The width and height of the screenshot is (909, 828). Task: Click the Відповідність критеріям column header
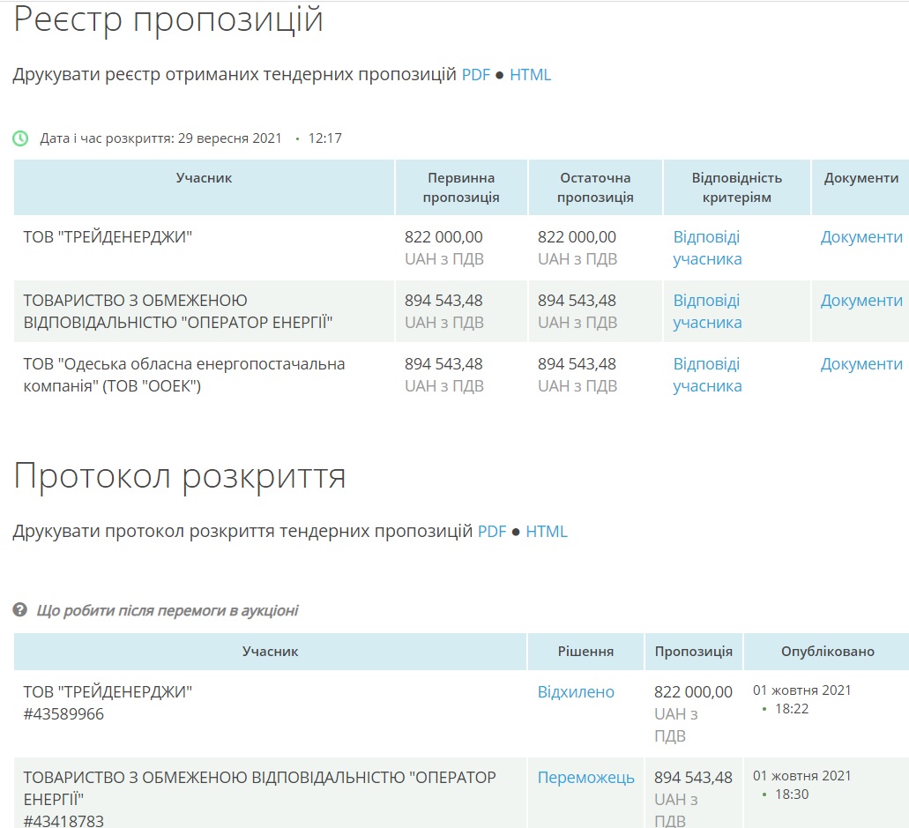click(x=737, y=187)
